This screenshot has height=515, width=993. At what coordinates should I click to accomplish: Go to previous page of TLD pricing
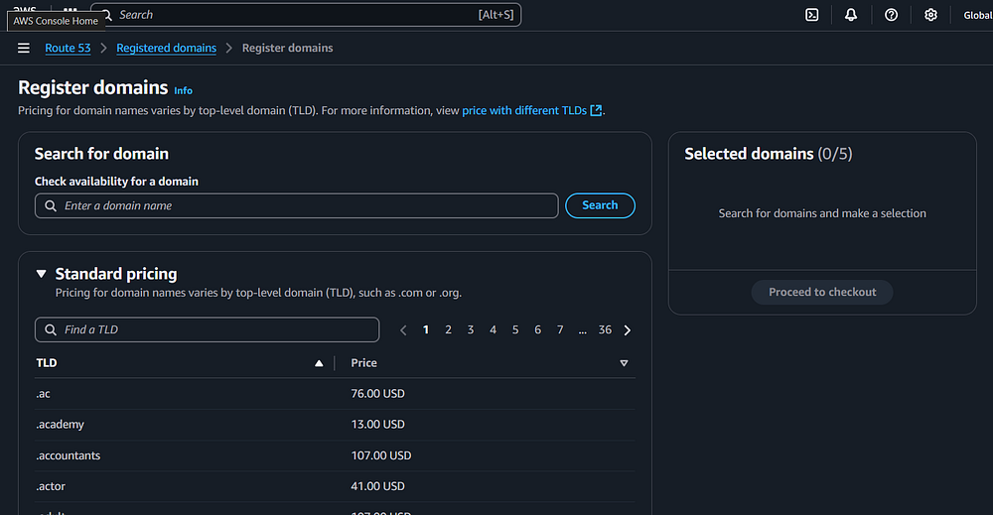[x=403, y=329]
